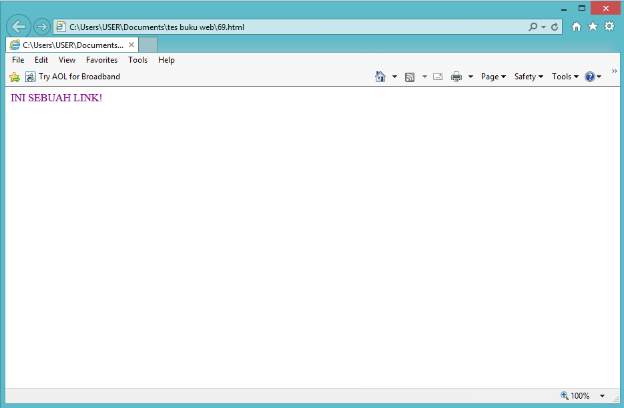Open the zoom level dropdown arrow
The image size is (624, 408).
tap(603, 396)
